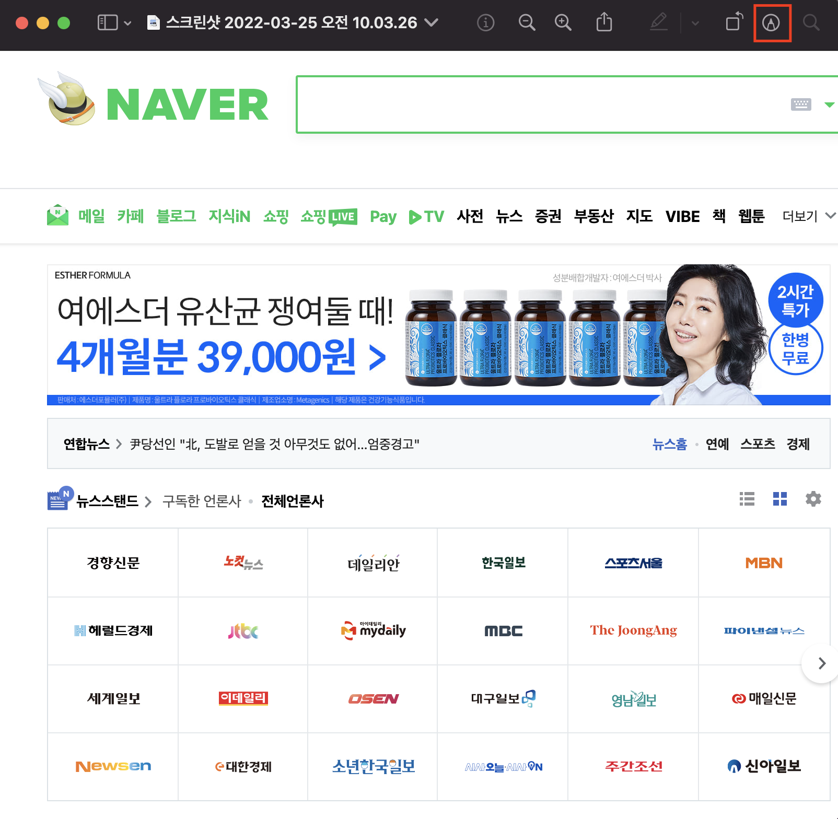The width and height of the screenshot is (838, 819).
Task: Open VIBE music menu
Action: pos(682,216)
